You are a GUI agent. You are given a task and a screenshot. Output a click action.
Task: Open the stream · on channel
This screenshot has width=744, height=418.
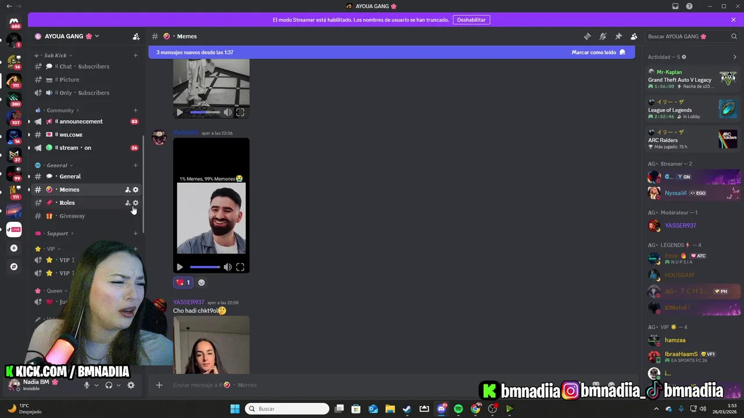(86, 147)
